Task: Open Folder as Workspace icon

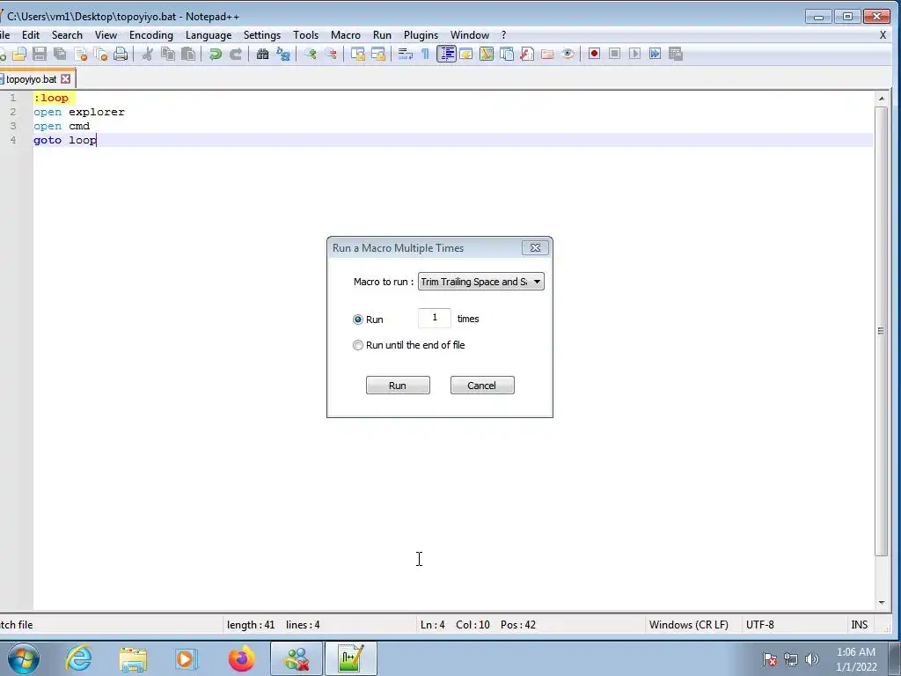Action: coord(547,54)
